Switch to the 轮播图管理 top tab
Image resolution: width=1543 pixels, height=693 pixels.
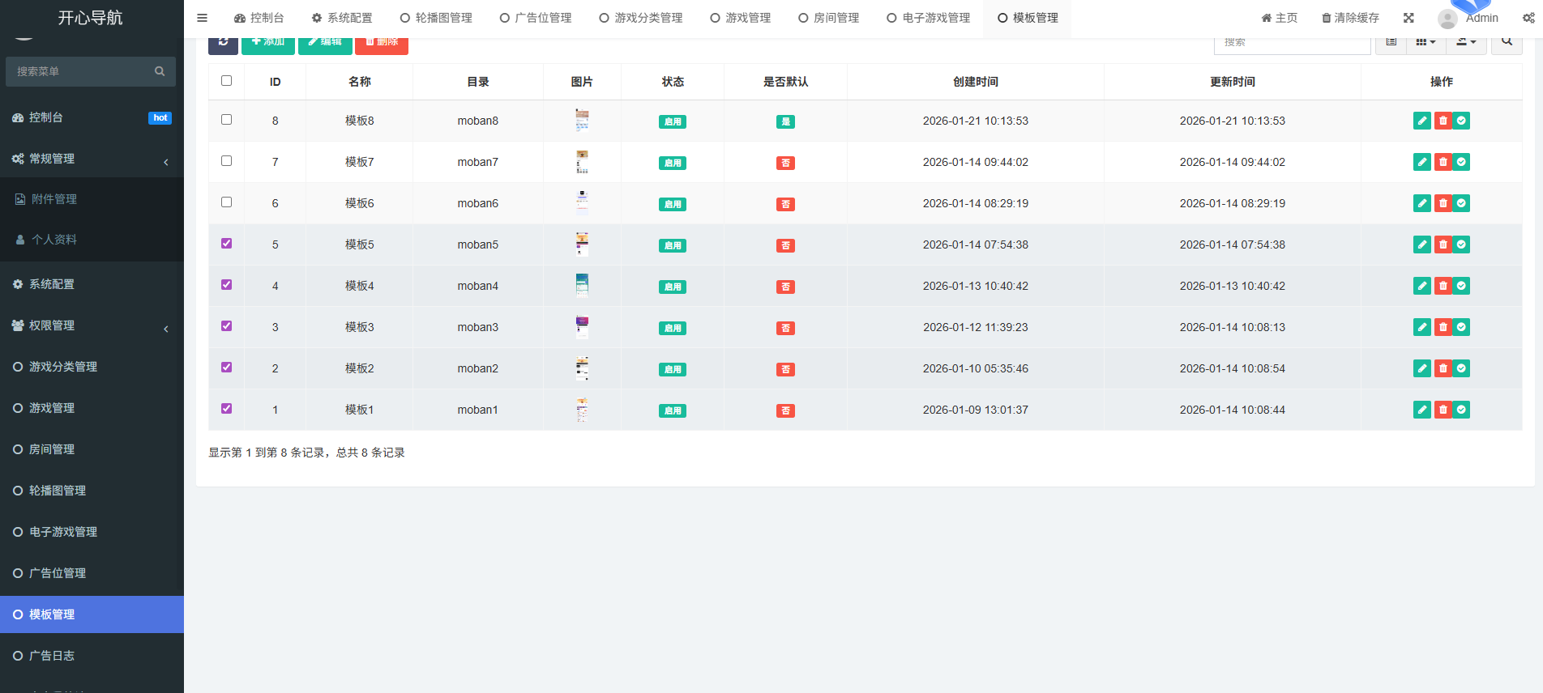(x=436, y=18)
